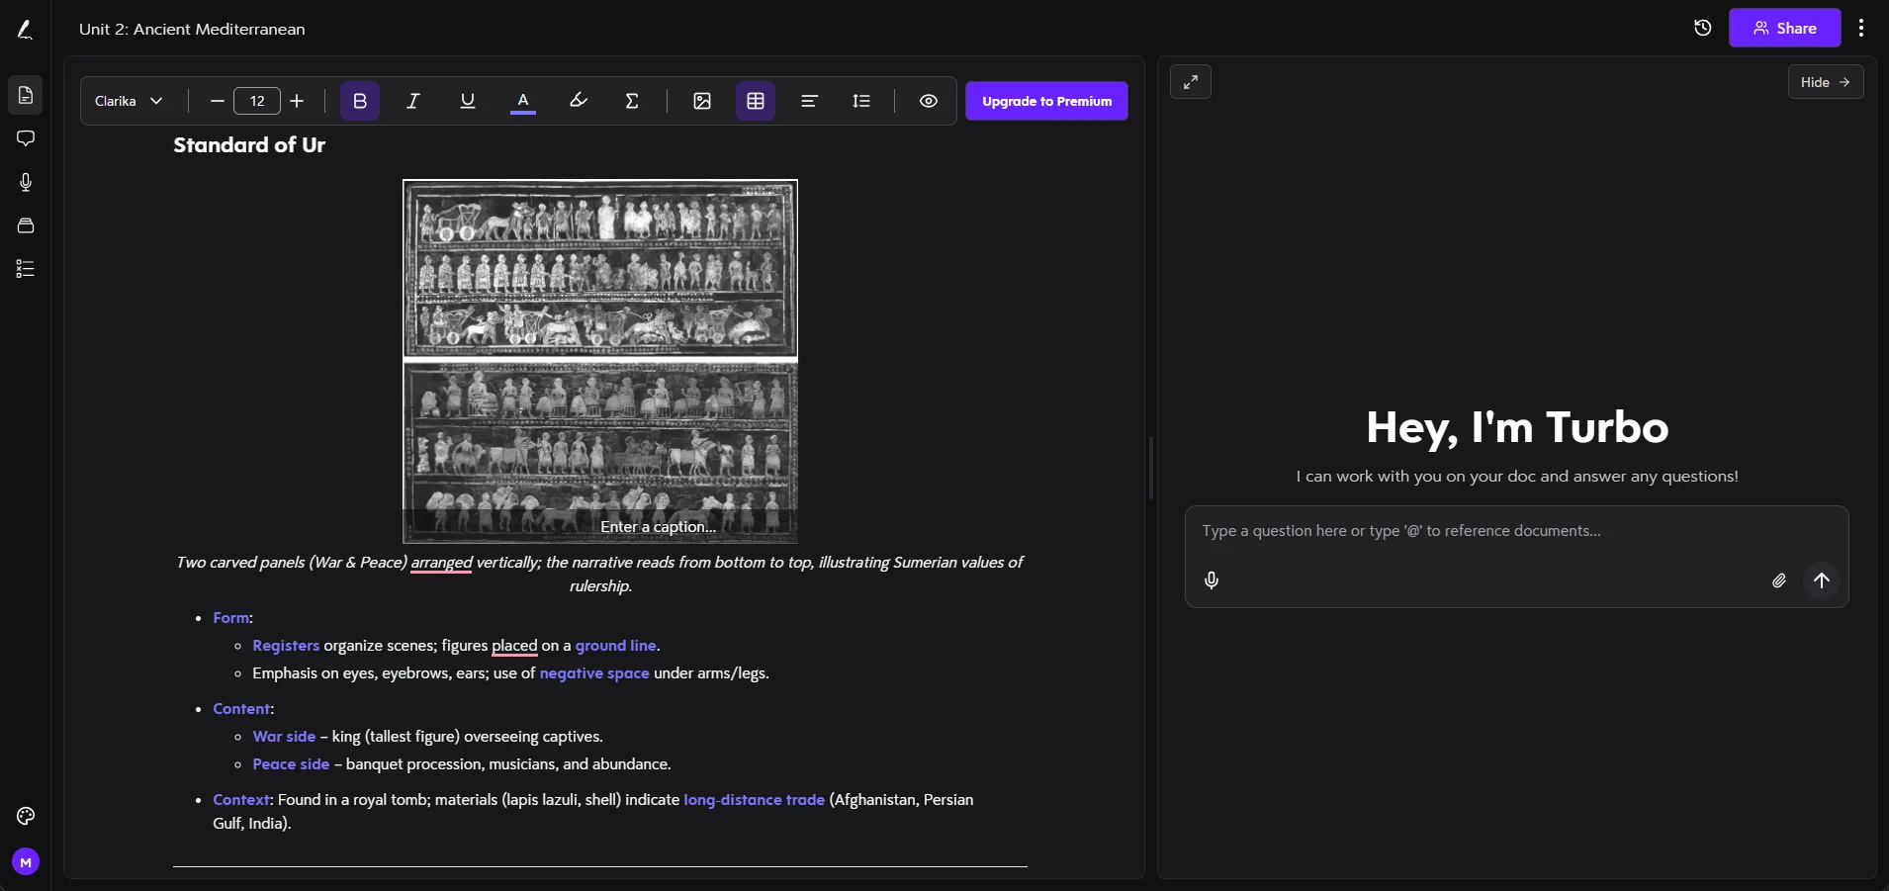This screenshot has height=891, width=1889.
Task: Click the Share button
Action: point(1784,28)
